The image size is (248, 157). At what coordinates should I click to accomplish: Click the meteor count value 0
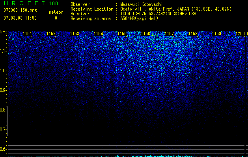56,18
